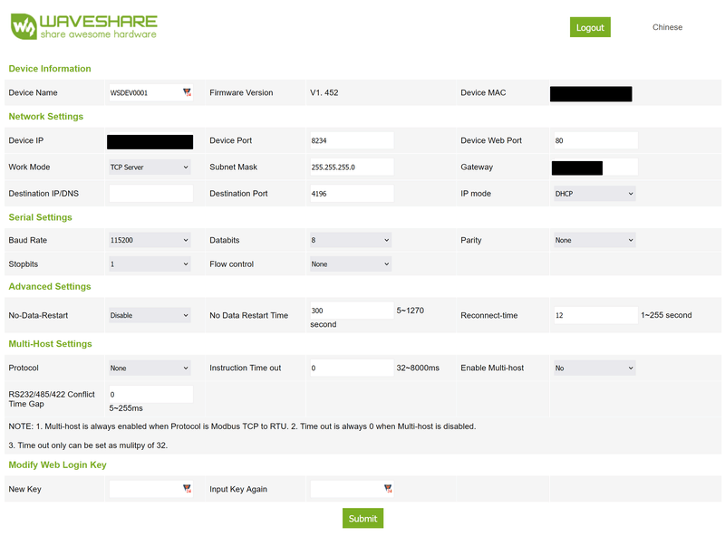Open the Baud Rate dropdown

coord(149,240)
